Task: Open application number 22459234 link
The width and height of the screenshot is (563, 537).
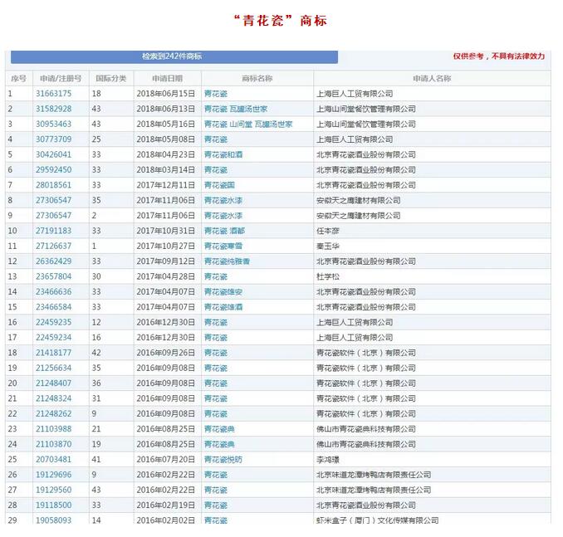Action: (53, 338)
